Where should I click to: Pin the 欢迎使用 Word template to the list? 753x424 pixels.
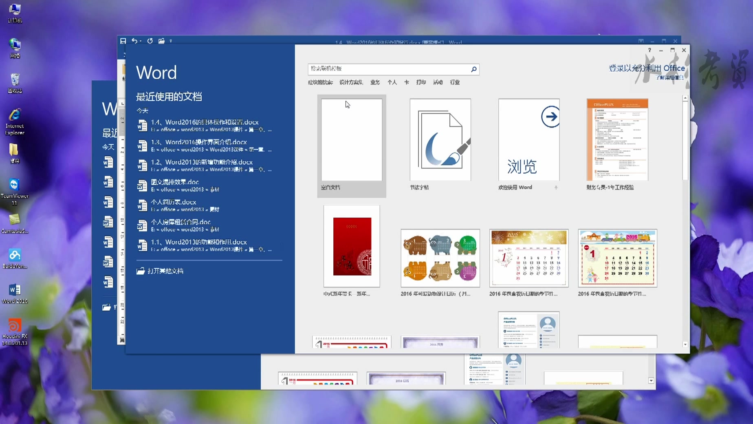coord(556,188)
